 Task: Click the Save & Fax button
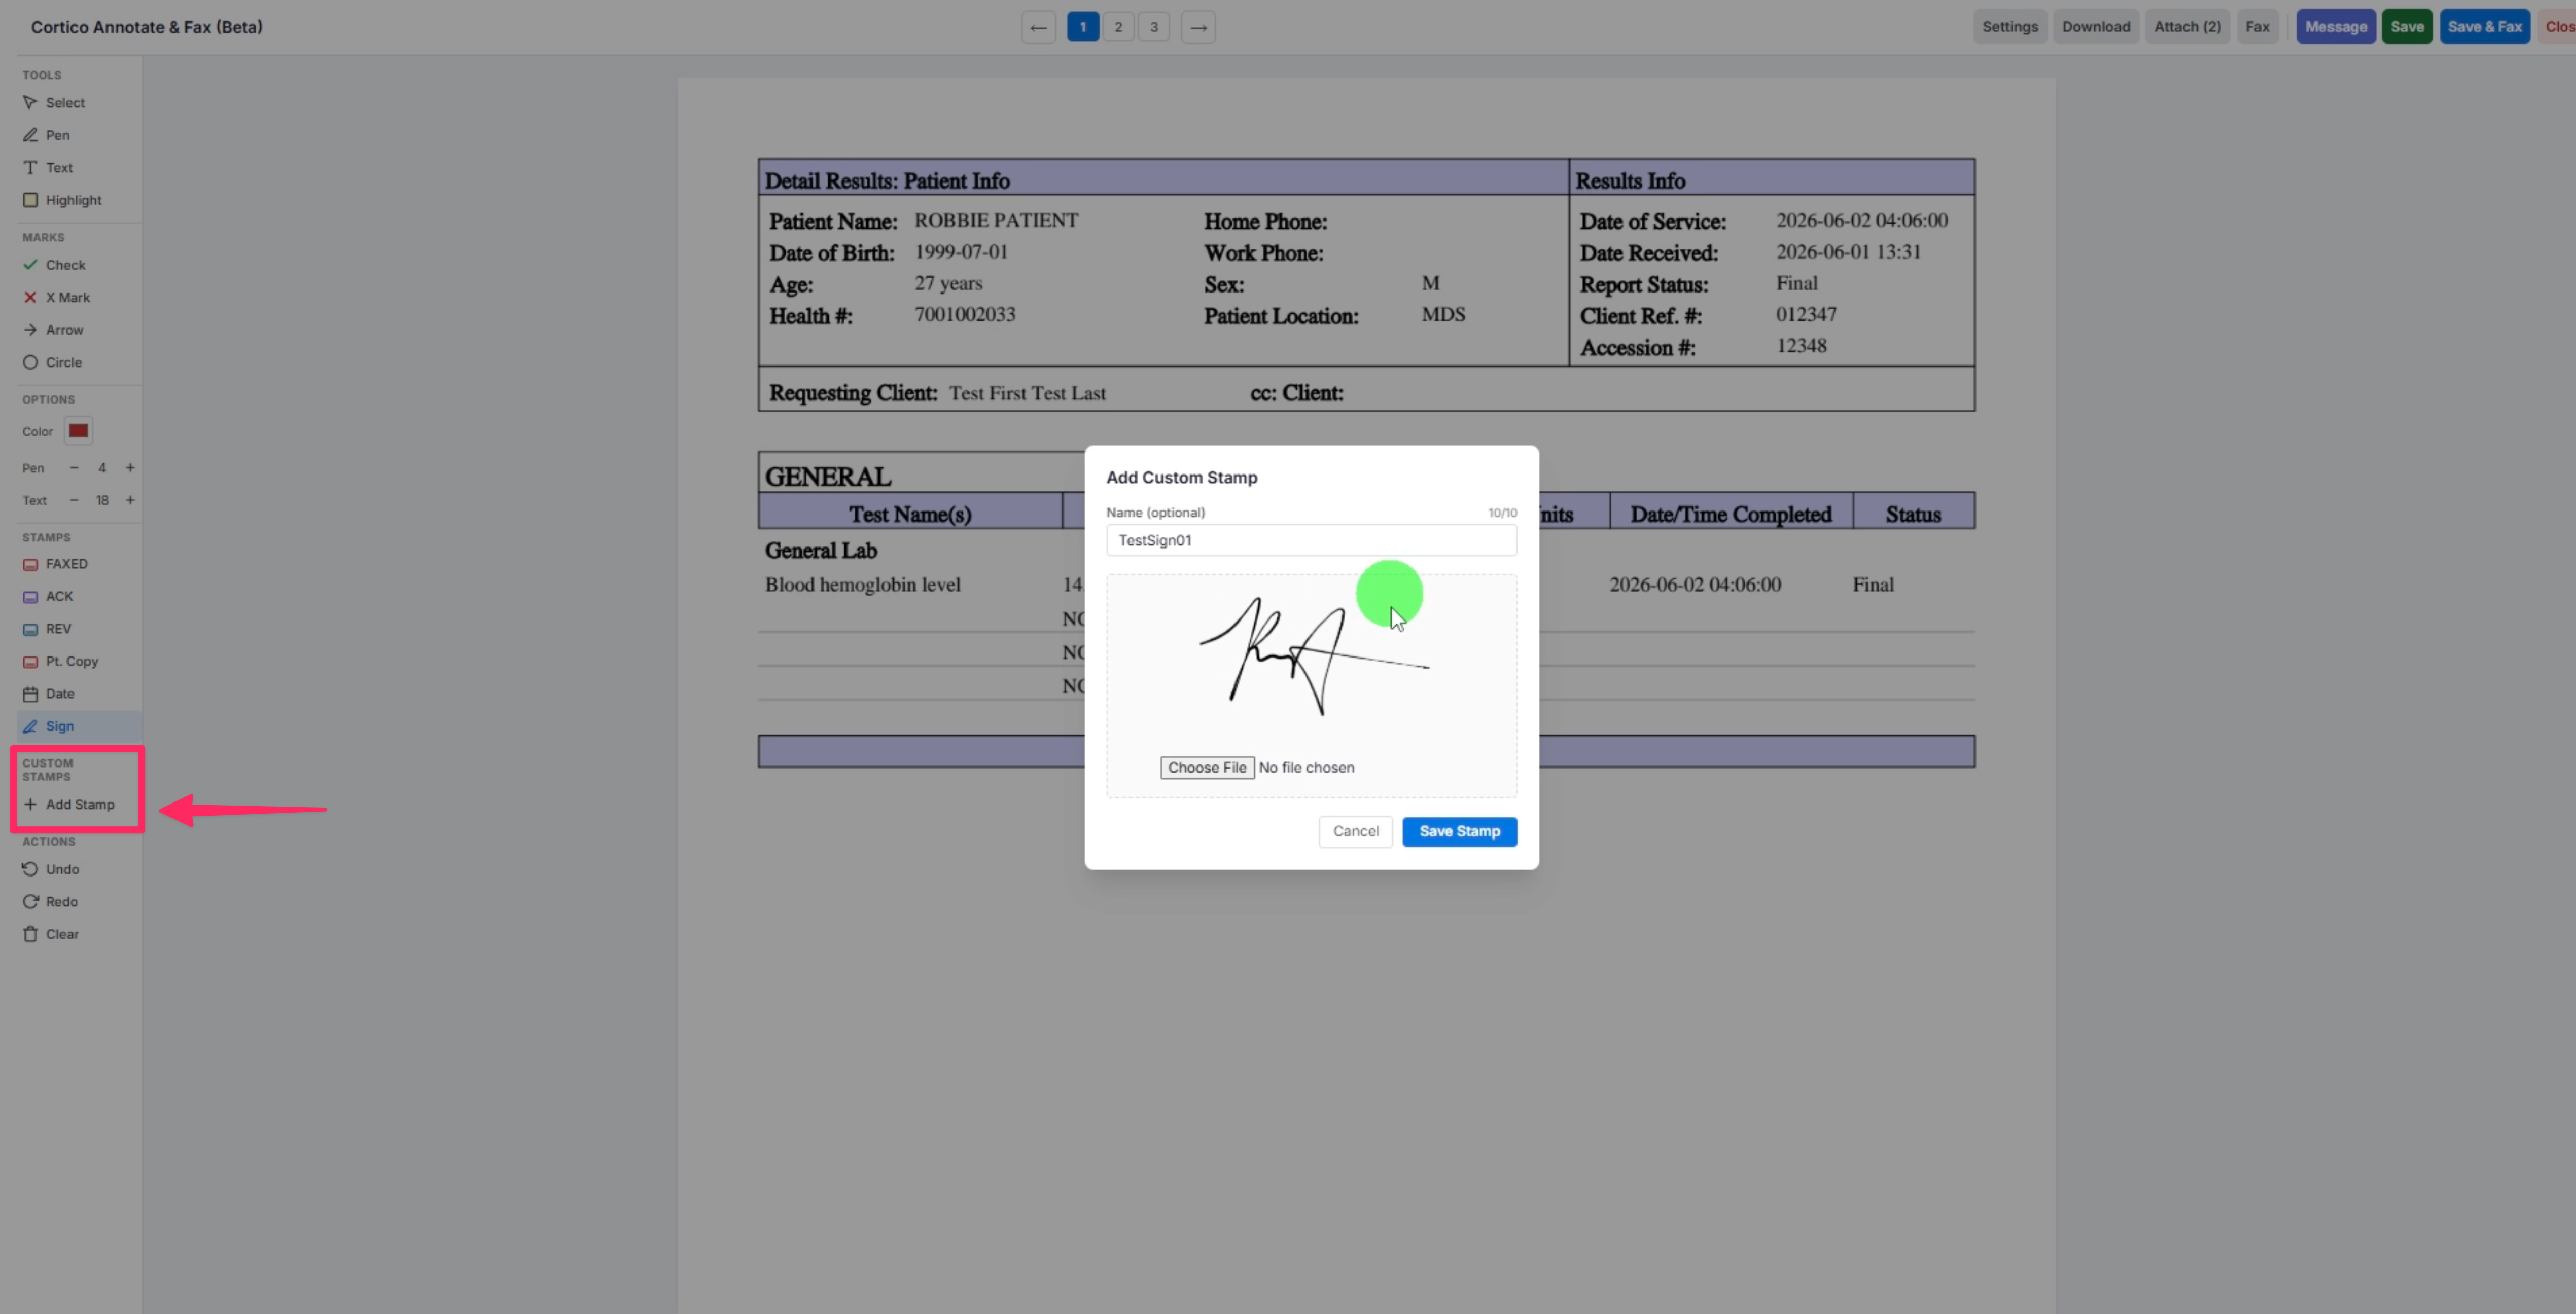pos(2485,27)
